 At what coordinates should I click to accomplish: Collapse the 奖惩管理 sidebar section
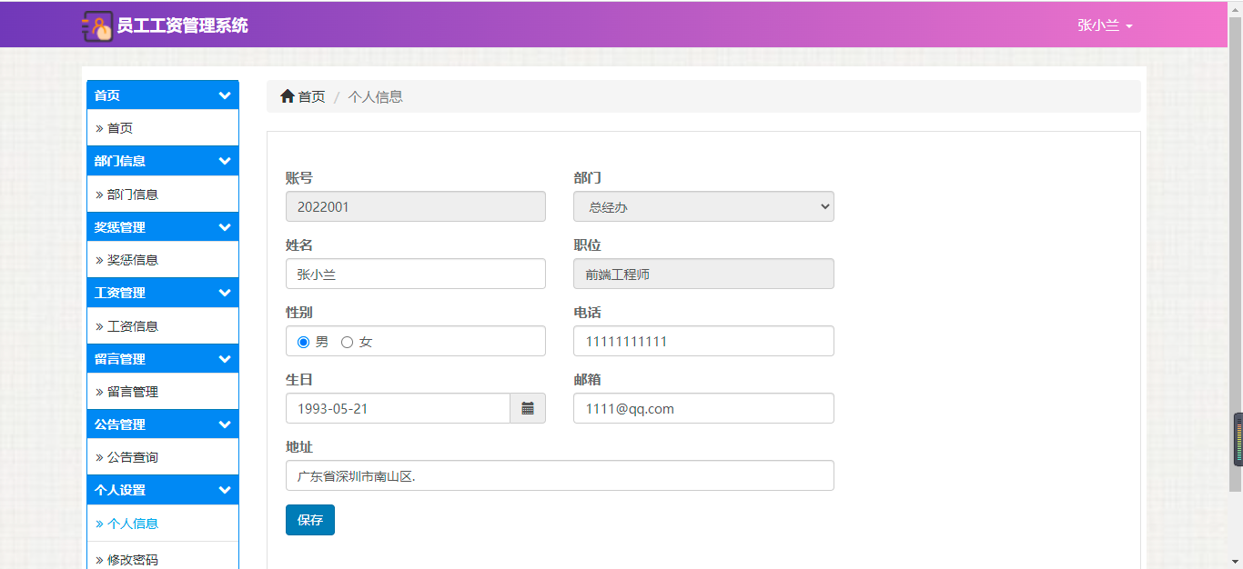[163, 227]
